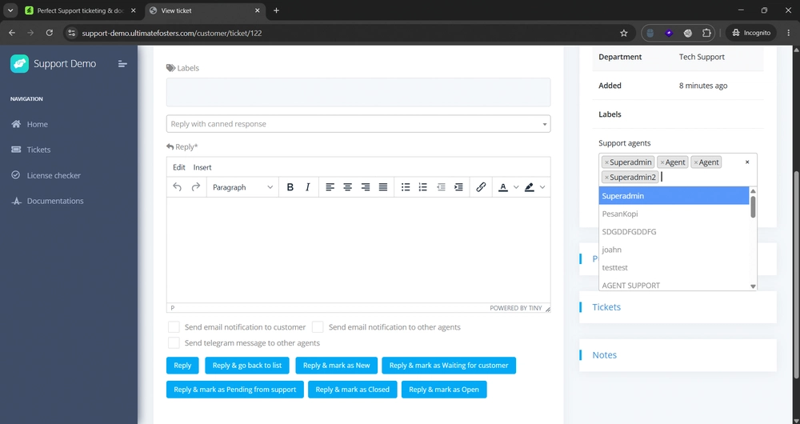Click Reply & go back to list

[x=247, y=366]
